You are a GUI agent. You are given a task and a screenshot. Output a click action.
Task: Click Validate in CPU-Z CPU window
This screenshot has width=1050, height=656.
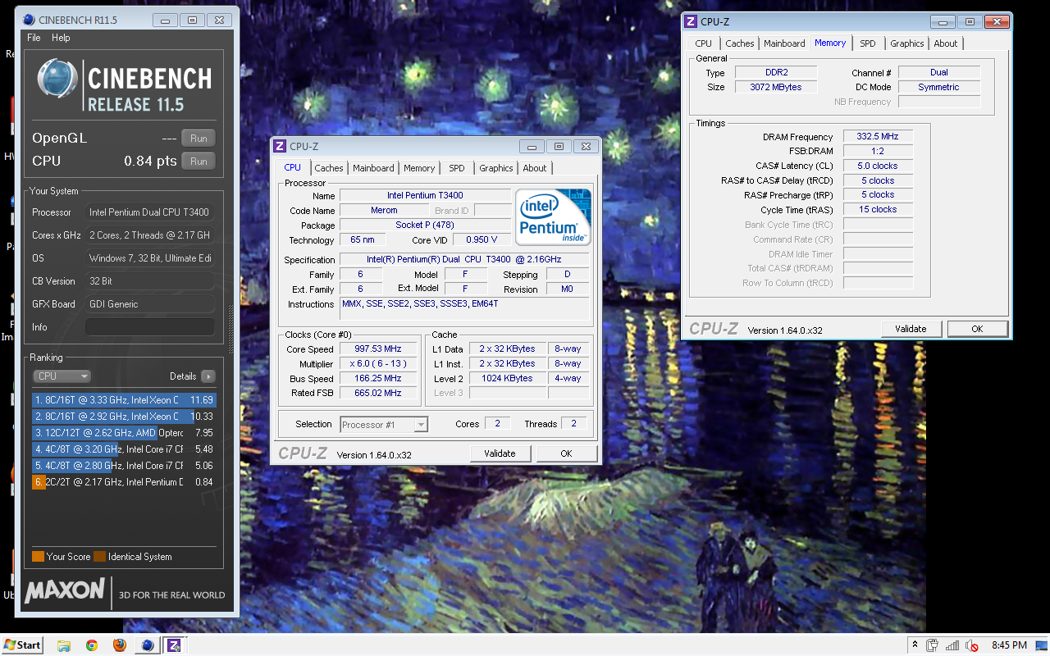click(x=500, y=453)
